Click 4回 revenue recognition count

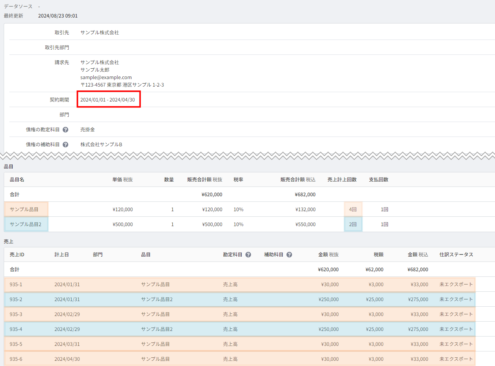tap(353, 209)
